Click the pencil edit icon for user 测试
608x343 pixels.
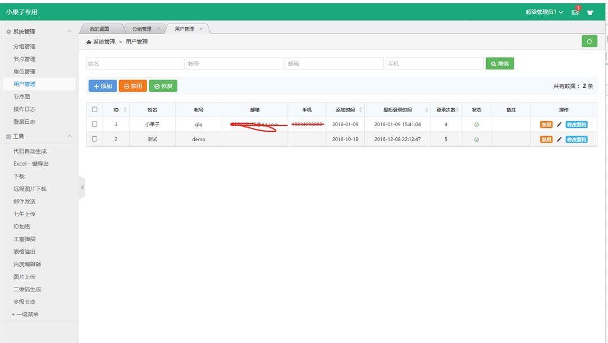tap(559, 140)
